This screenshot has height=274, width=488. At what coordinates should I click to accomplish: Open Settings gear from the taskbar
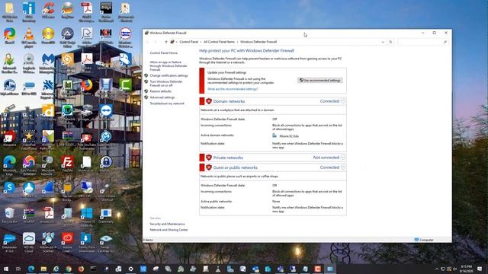coord(130,269)
